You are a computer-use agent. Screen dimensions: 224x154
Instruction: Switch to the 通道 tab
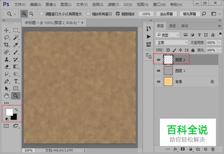pyautogui.click(x=172, y=26)
